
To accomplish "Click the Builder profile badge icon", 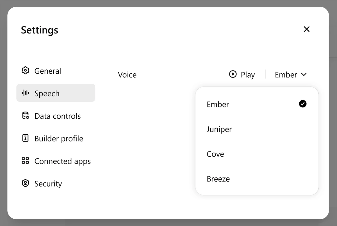I will pos(26,138).
